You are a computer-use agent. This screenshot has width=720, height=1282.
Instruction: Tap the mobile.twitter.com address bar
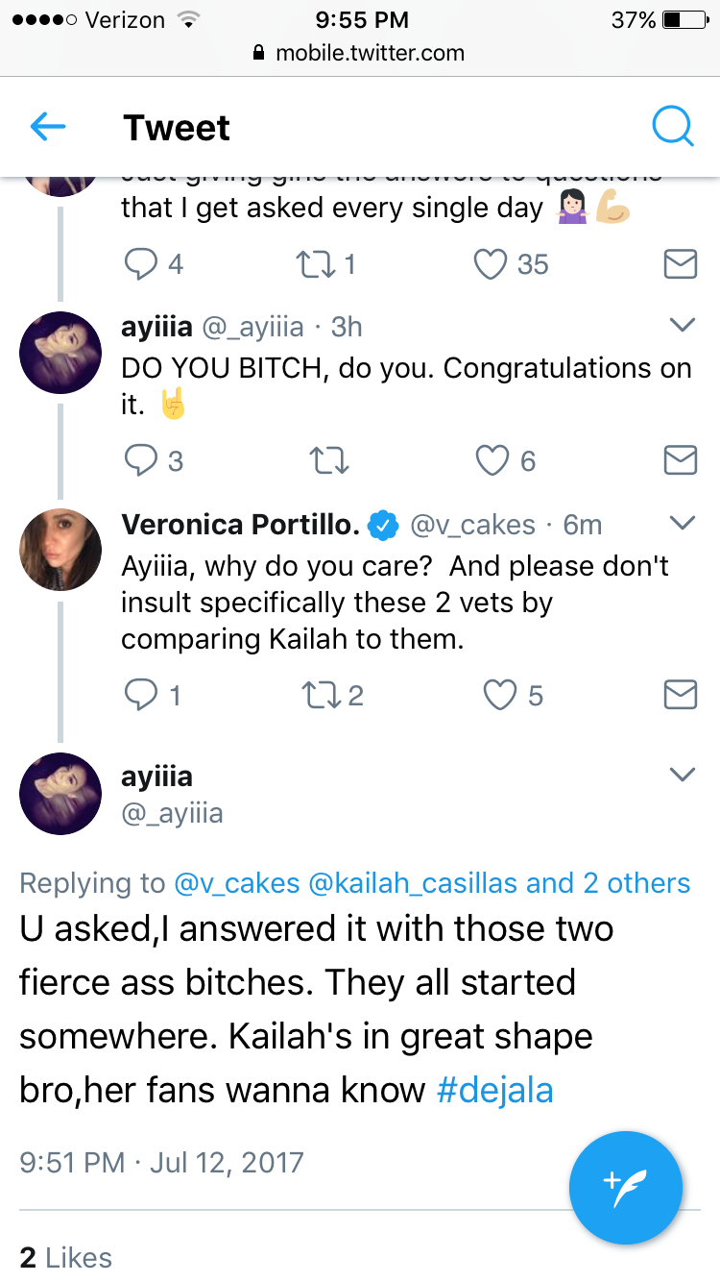[x=360, y=54]
